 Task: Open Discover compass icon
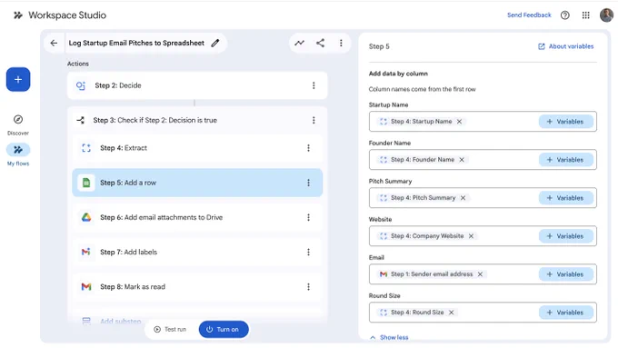pyautogui.click(x=18, y=119)
